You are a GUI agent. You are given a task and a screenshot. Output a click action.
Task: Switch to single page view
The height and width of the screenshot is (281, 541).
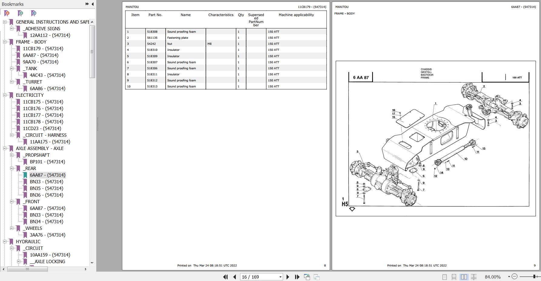tap(444, 277)
